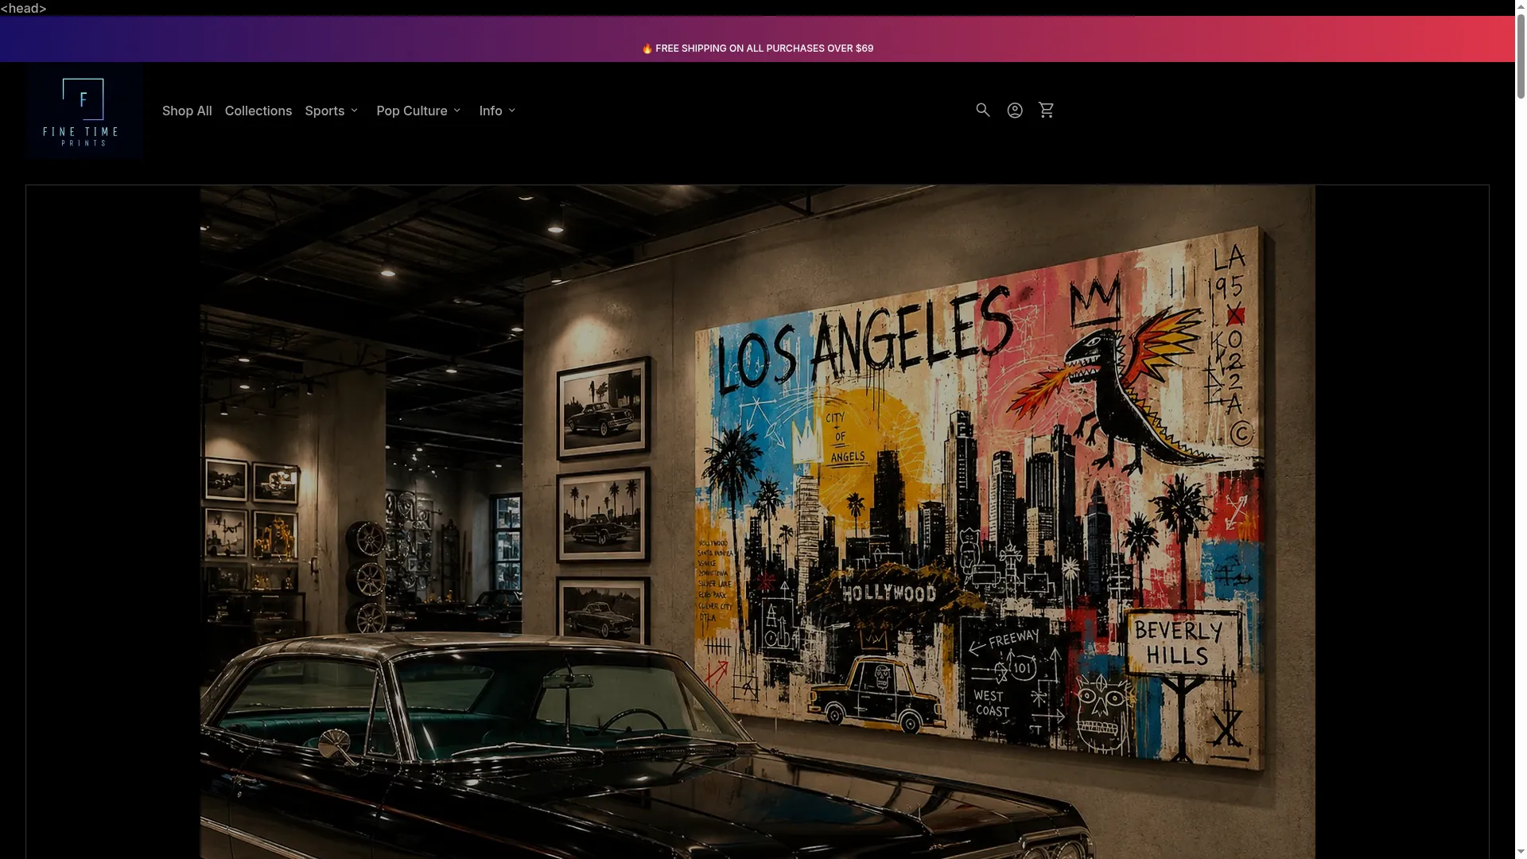1527x859 pixels.
Task: Click the Fine Time Prints logo
Action: click(84, 111)
